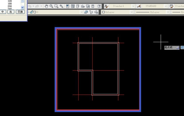Image resolution: width=184 pixels, height=116 pixels.
Task: Click the Zoom Previous icon
Action: click(x=61, y=6)
